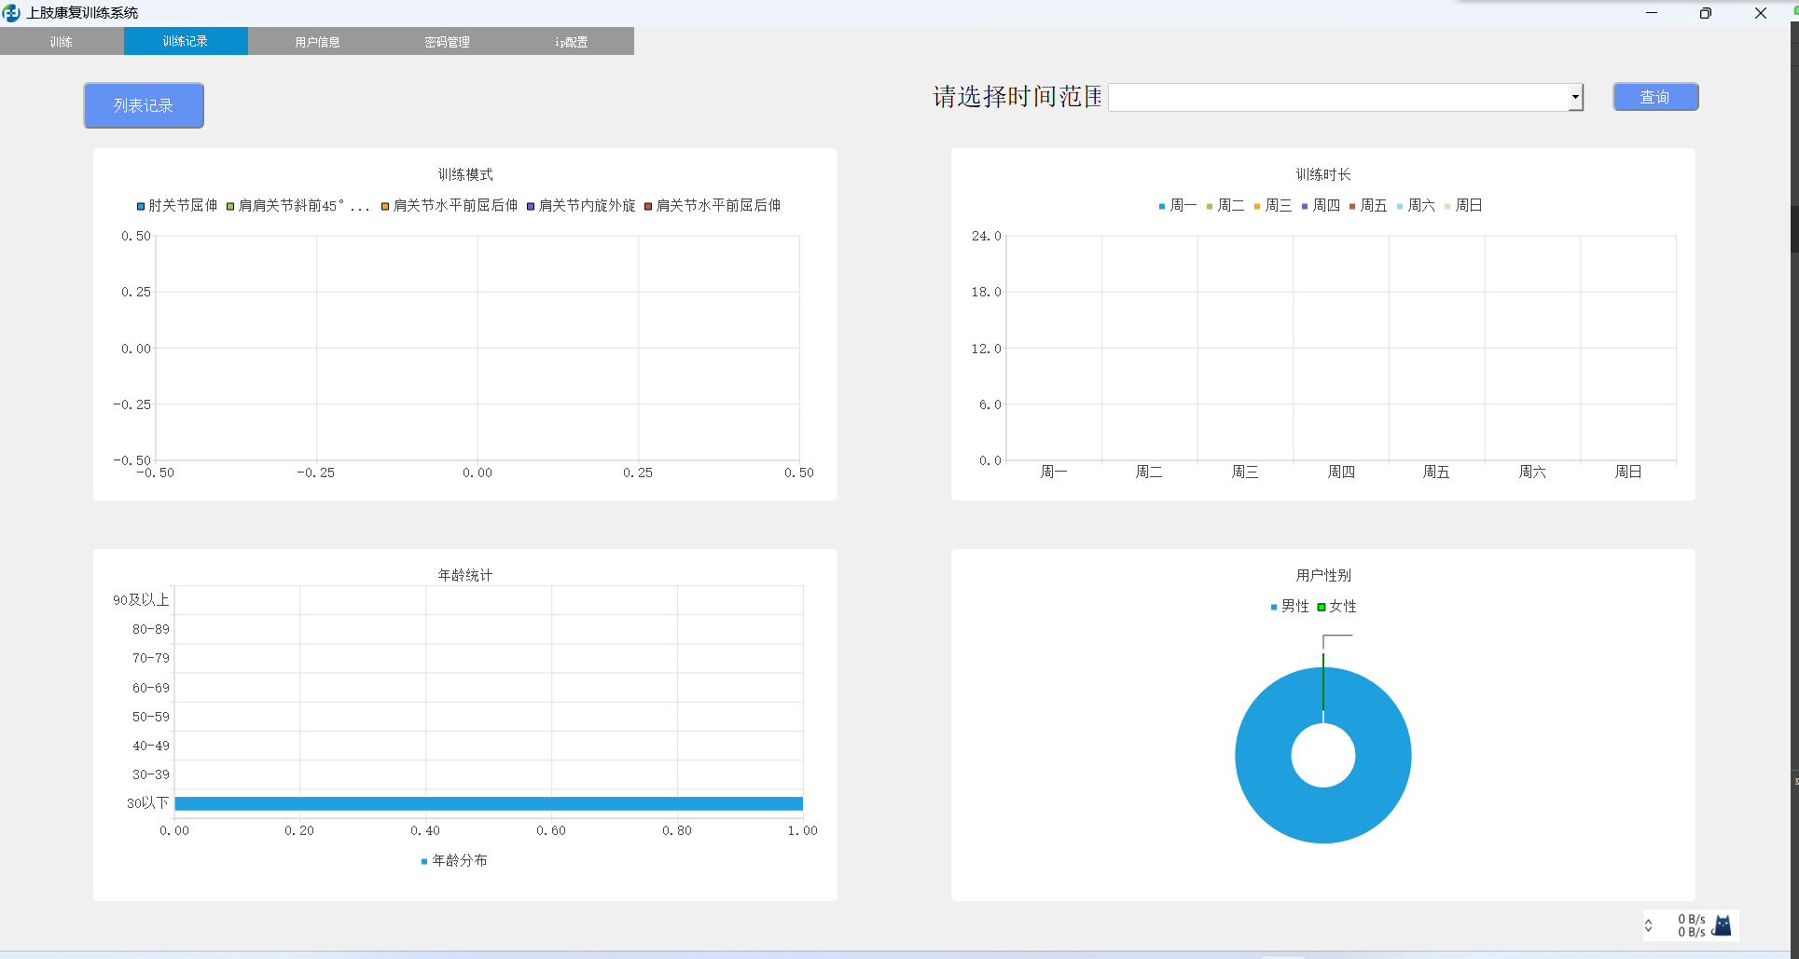The image size is (1799, 959).
Task: Toggle the 肩肩关节斜前45° legend entry
Action: pyautogui.click(x=298, y=206)
